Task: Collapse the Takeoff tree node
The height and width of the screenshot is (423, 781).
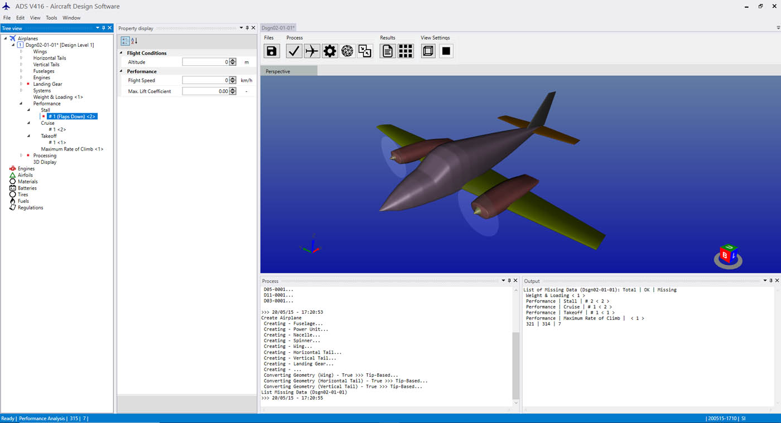Action: pyautogui.click(x=29, y=136)
